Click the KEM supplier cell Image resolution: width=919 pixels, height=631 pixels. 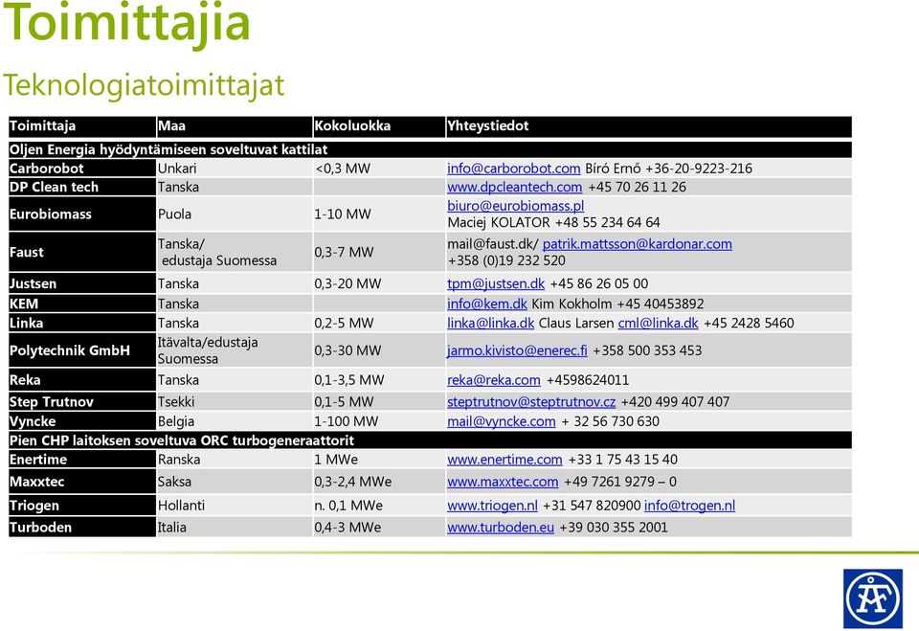[x=82, y=304]
